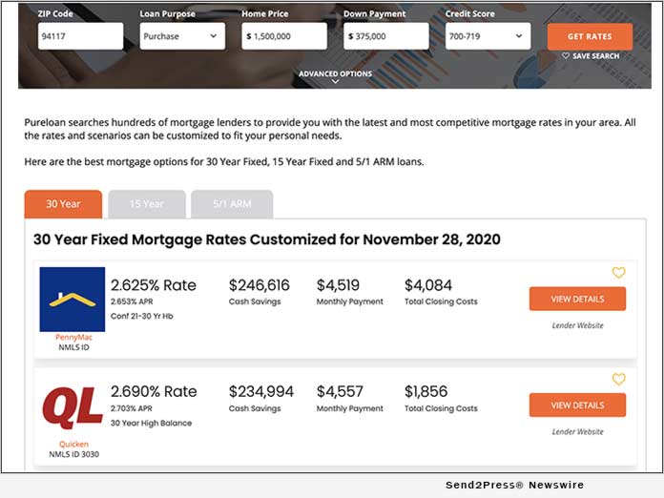Click the Down Payment input field
This screenshot has height=498, width=664.
385,36
